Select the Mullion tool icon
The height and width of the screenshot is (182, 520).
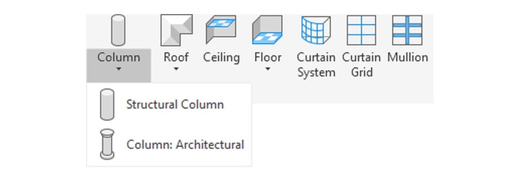407,30
